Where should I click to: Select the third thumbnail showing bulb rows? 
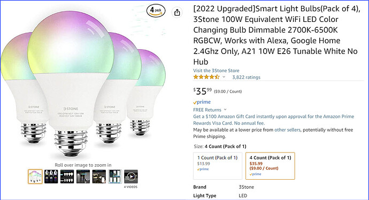67,176
